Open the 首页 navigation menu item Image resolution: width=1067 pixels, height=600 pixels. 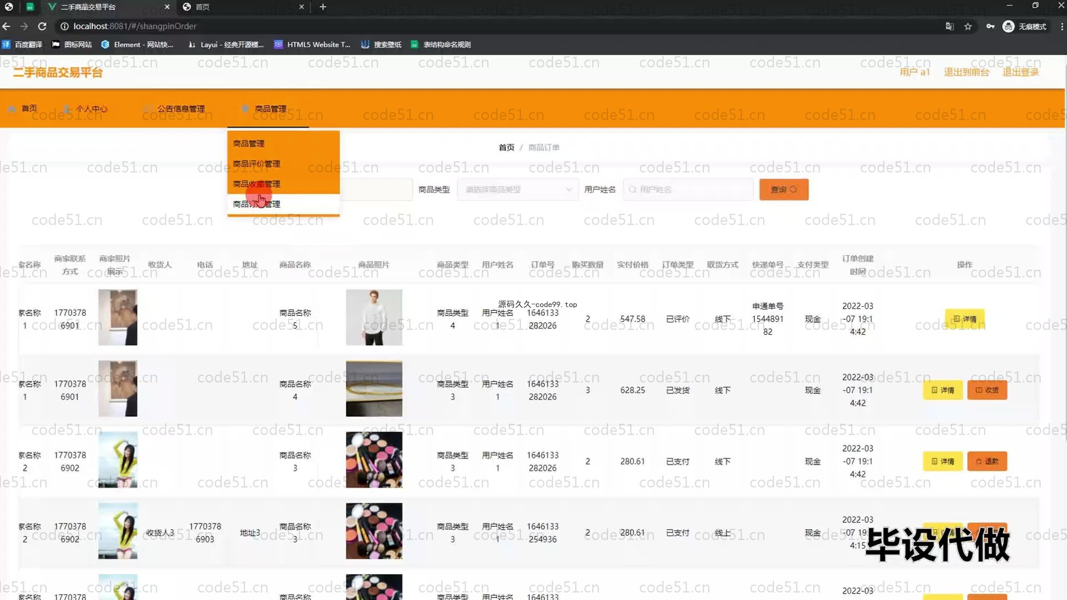coord(23,109)
